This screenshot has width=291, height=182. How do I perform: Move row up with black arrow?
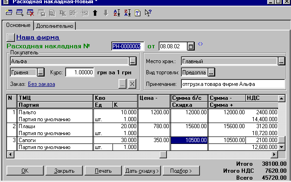95,13
